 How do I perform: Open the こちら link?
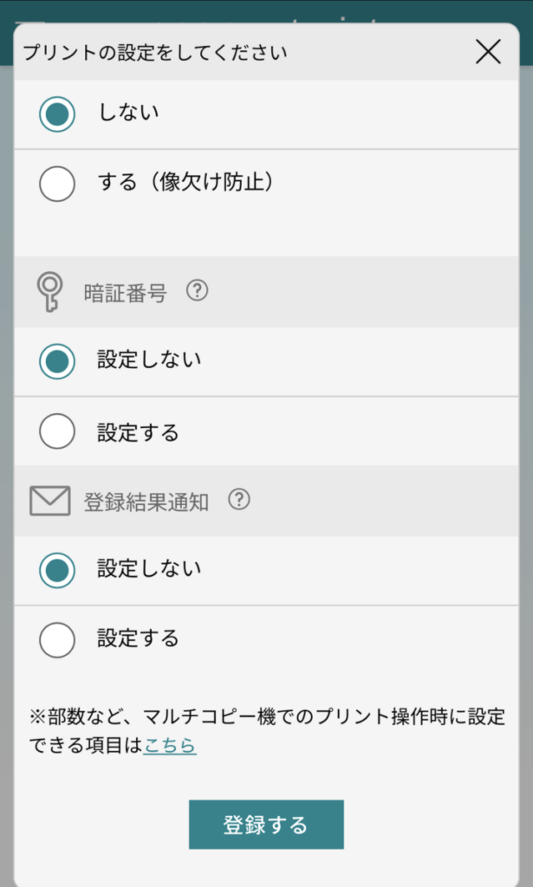point(170,745)
